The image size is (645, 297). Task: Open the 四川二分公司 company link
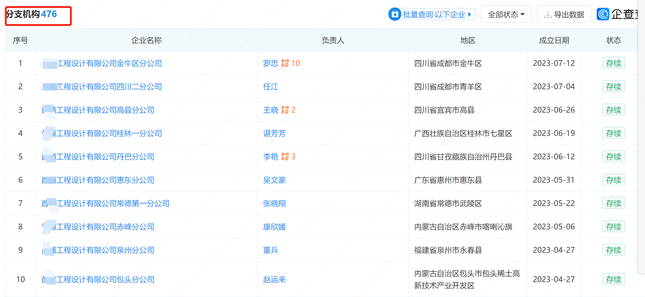point(110,87)
